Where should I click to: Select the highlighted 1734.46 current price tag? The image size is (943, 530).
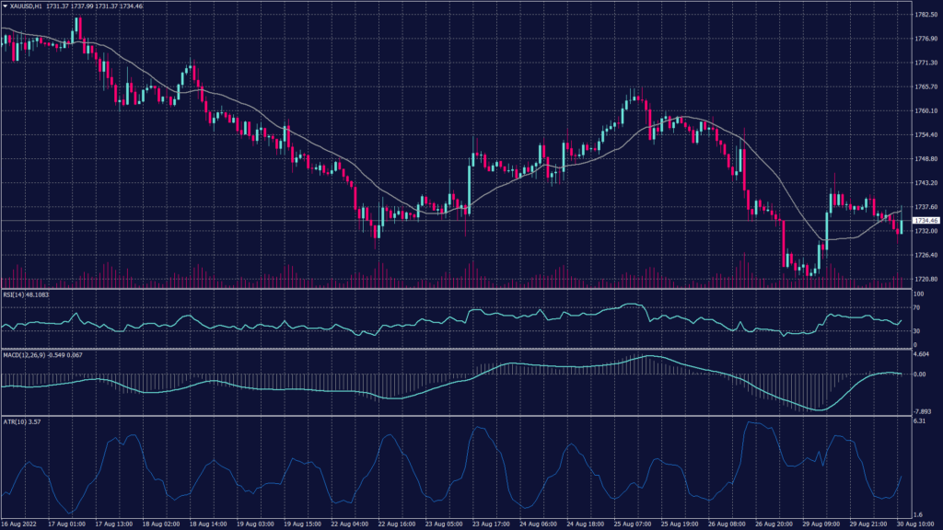[925, 221]
